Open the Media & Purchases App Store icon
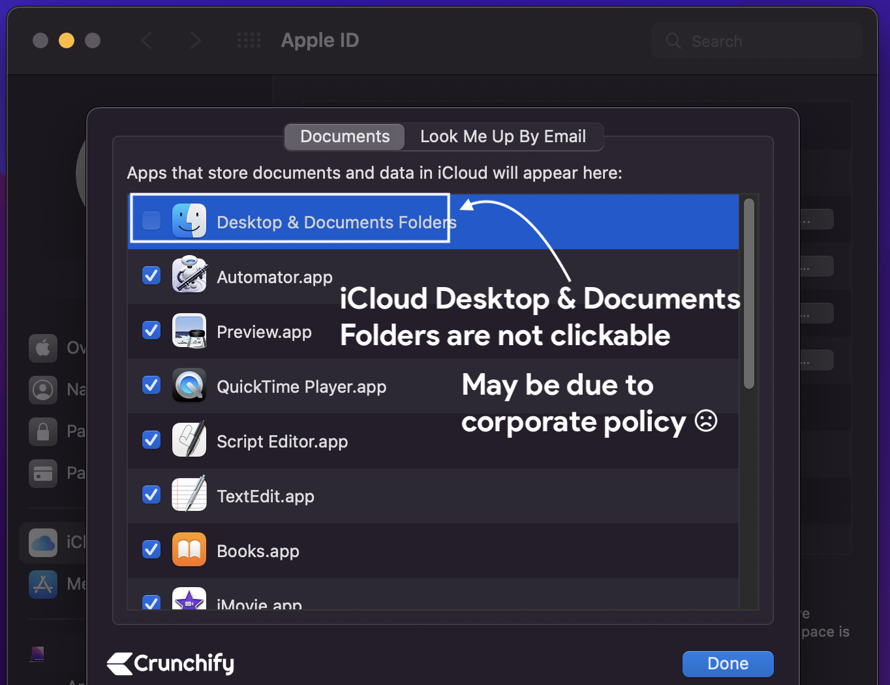The height and width of the screenshot is (685, 890). pyautogui.click(x=43, y=584)
